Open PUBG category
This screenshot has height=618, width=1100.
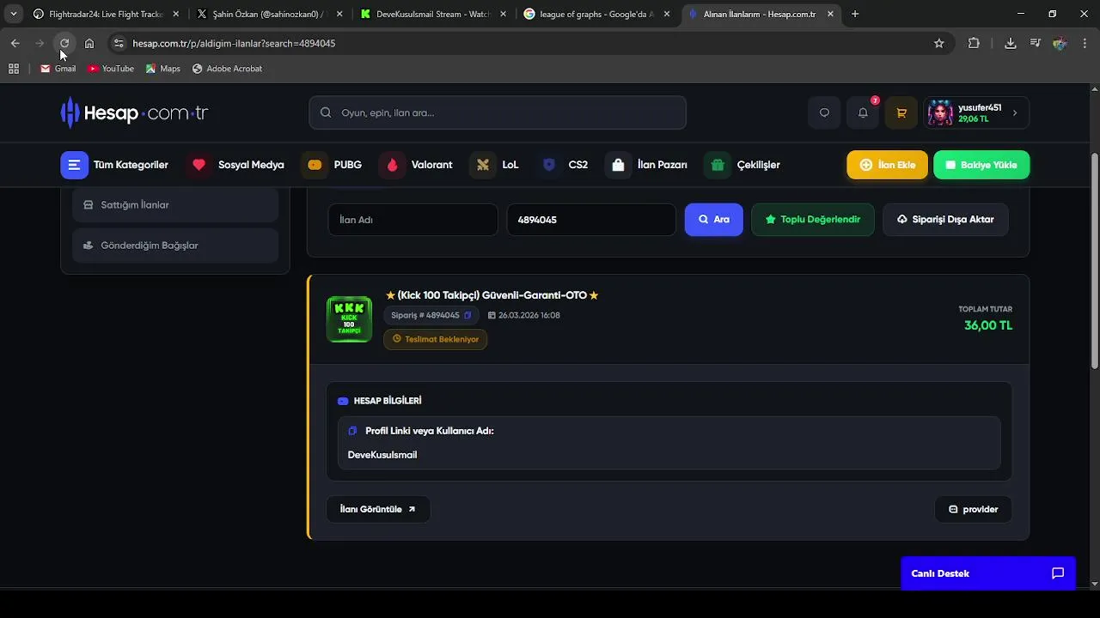pyautogui.click(x=332, y=165)
